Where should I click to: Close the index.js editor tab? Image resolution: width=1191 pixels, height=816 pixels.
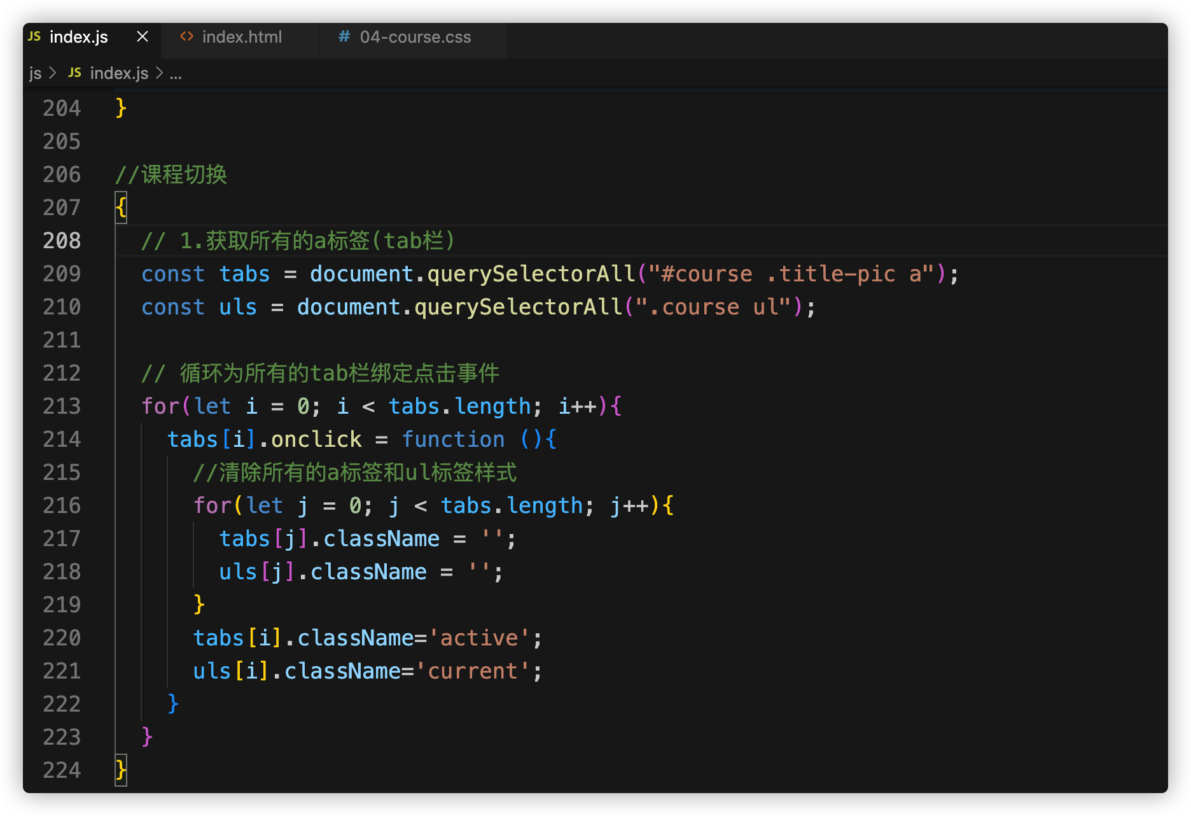click(x=143, y=37)
